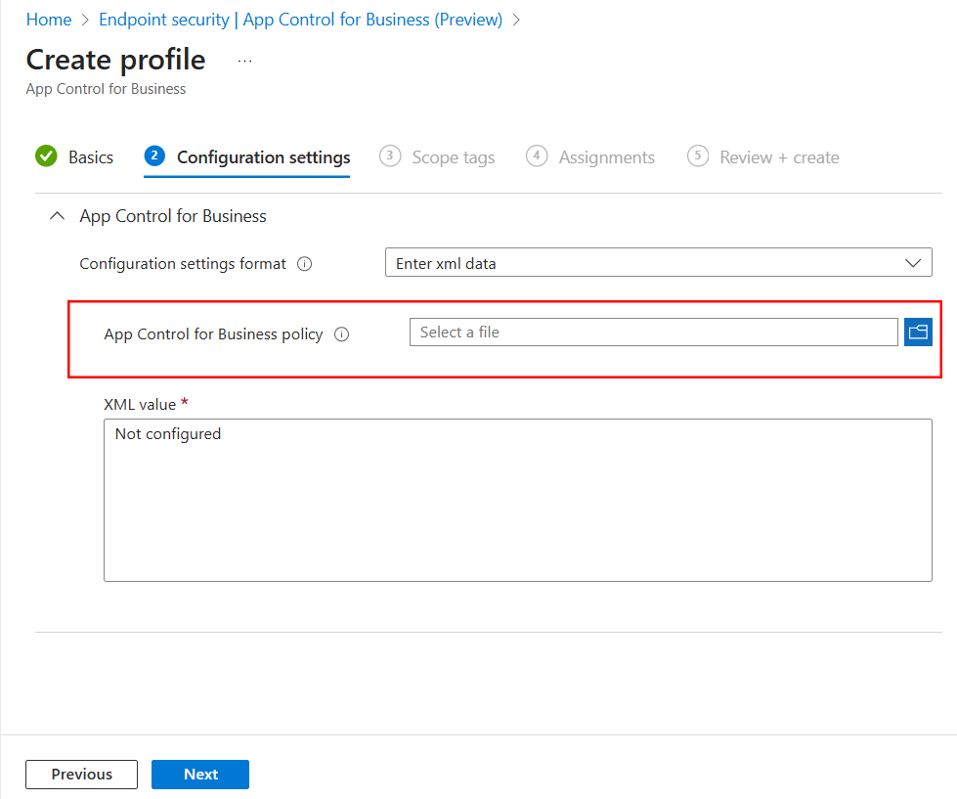Click the Previous button

click(82, 774)
